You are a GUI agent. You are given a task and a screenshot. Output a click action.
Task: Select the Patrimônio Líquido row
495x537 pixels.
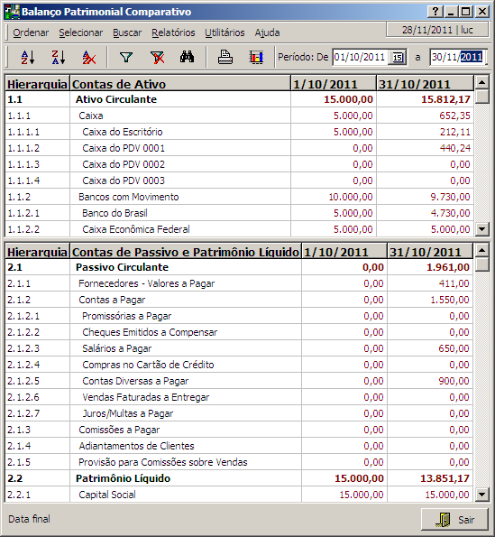point(239,478)
